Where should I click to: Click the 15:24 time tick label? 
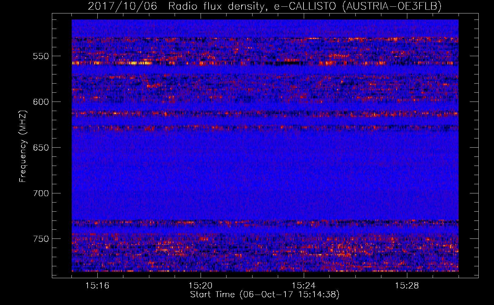pos(304,286)
